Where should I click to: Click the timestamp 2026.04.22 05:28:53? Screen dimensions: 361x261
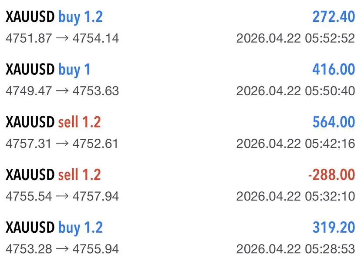coord(296,249)
